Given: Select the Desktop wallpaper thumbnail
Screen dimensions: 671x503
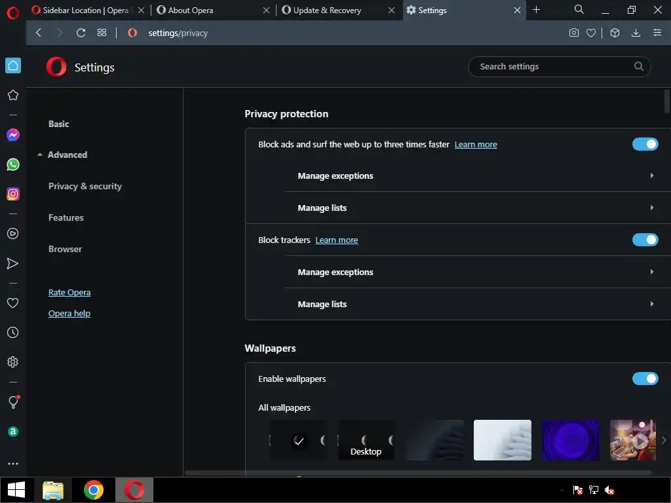Looking at the screenshot, I should pos(366,440).
